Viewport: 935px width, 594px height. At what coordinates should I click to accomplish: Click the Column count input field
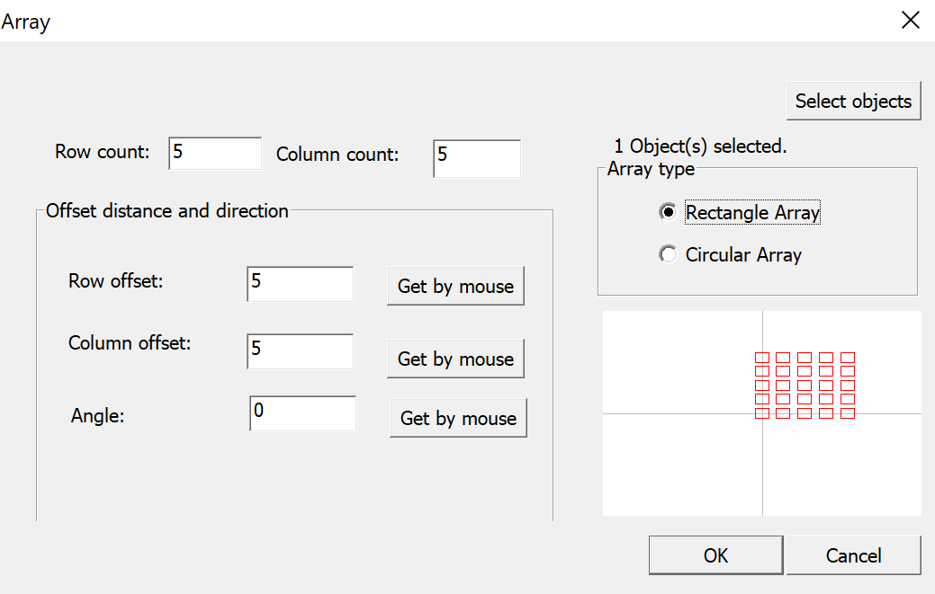[x=476, y=158]
